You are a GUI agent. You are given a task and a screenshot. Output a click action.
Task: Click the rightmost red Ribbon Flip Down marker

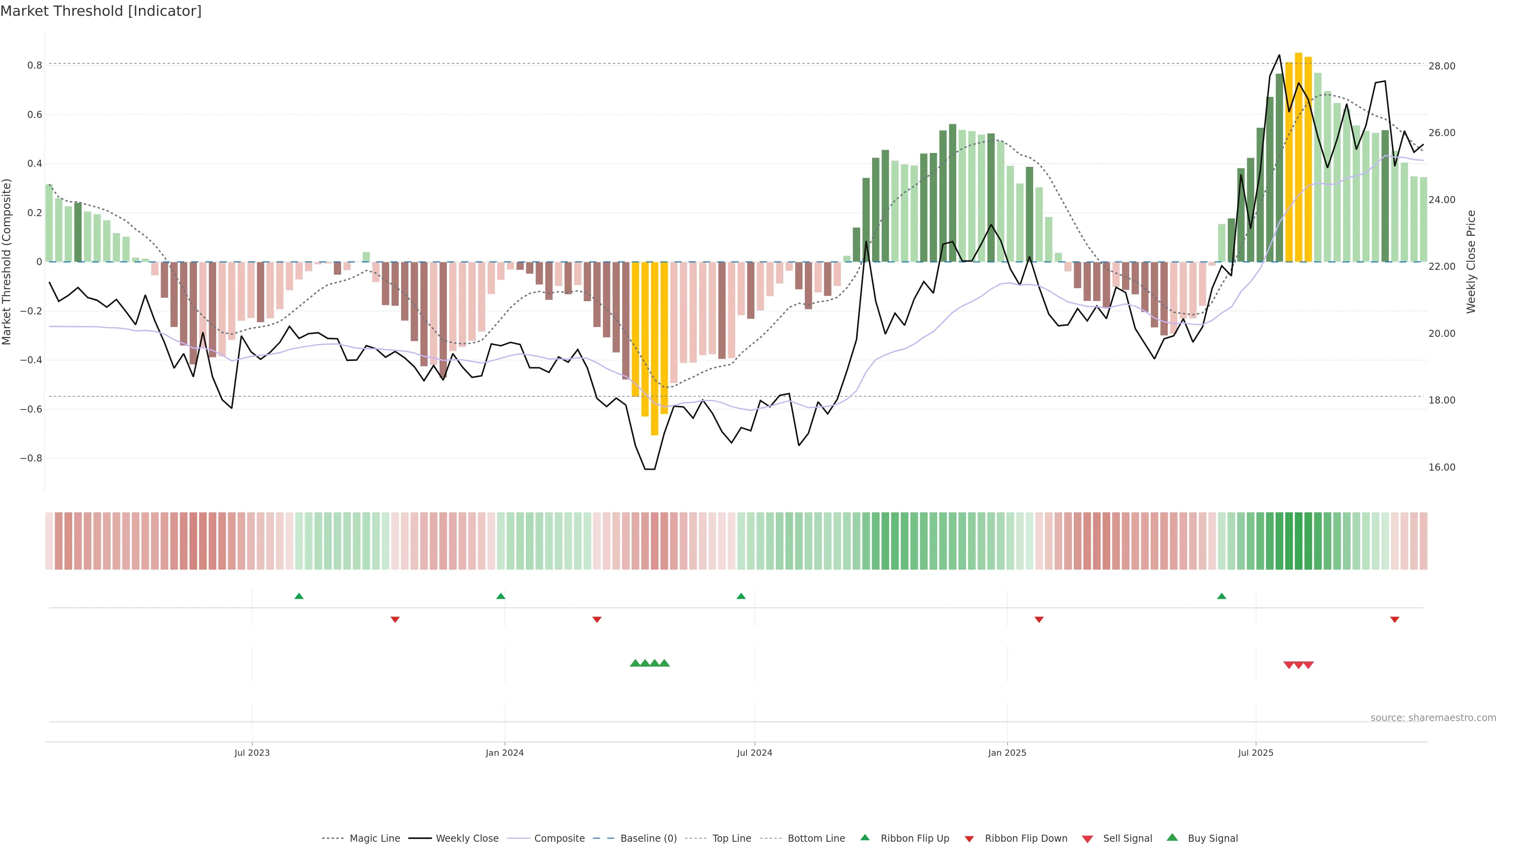(x=1394, y=619)
